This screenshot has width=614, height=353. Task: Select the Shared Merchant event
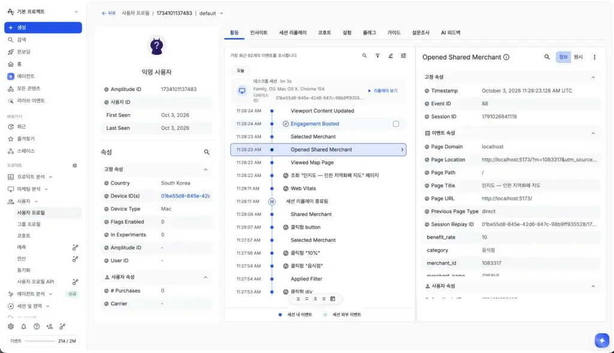pos(311,214)
